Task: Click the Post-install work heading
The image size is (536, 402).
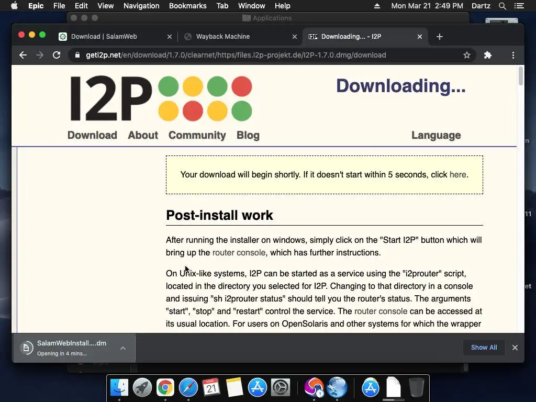Action: click(x=219, y=215)
